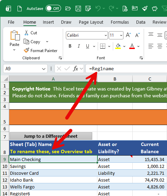Toggle underline formatting
Viewport: 167px width, 196px height.
coord(87,46)
